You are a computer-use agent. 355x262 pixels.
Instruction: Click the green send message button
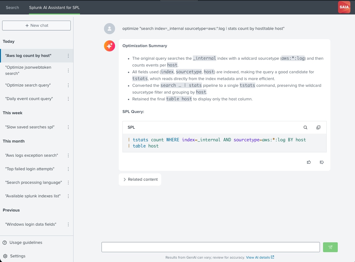point(330,247)
